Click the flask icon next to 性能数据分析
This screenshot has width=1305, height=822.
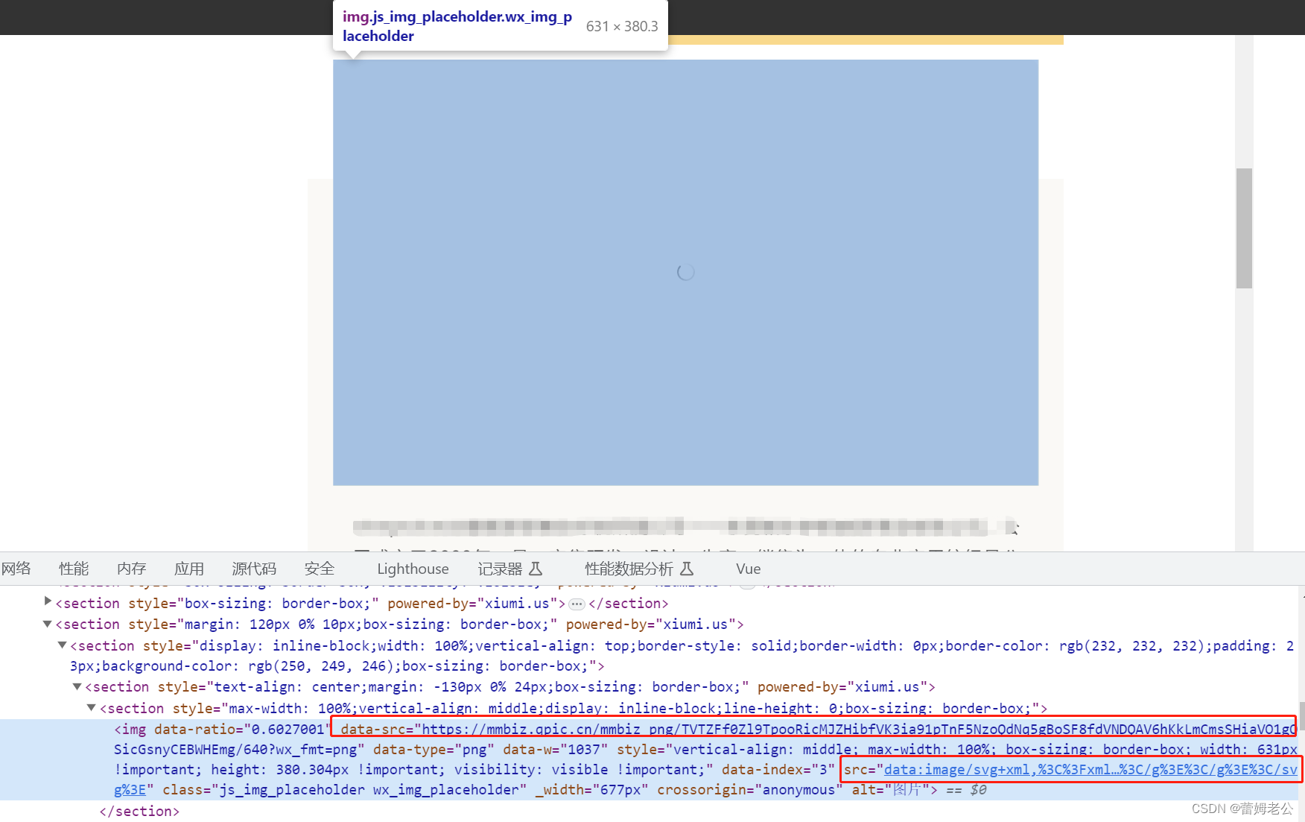click(x=686, y=568)
